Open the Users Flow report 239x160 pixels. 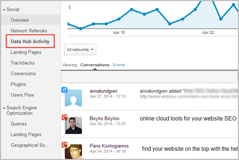pos(23,95)
